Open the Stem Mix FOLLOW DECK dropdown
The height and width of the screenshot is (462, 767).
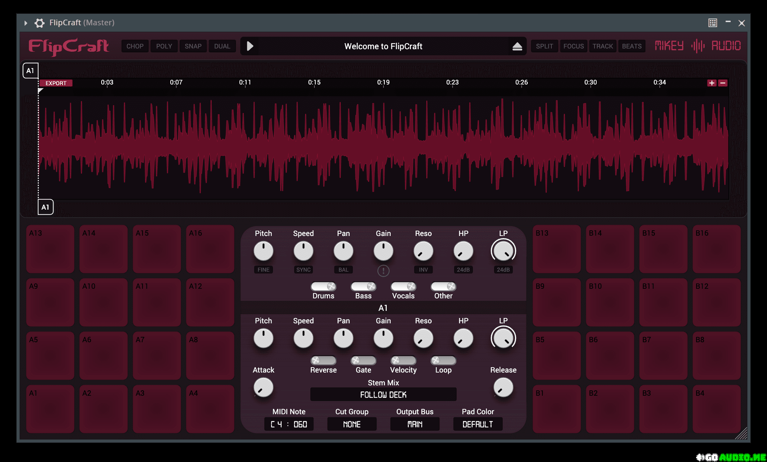pyautogui.click(x=383, y=395)
